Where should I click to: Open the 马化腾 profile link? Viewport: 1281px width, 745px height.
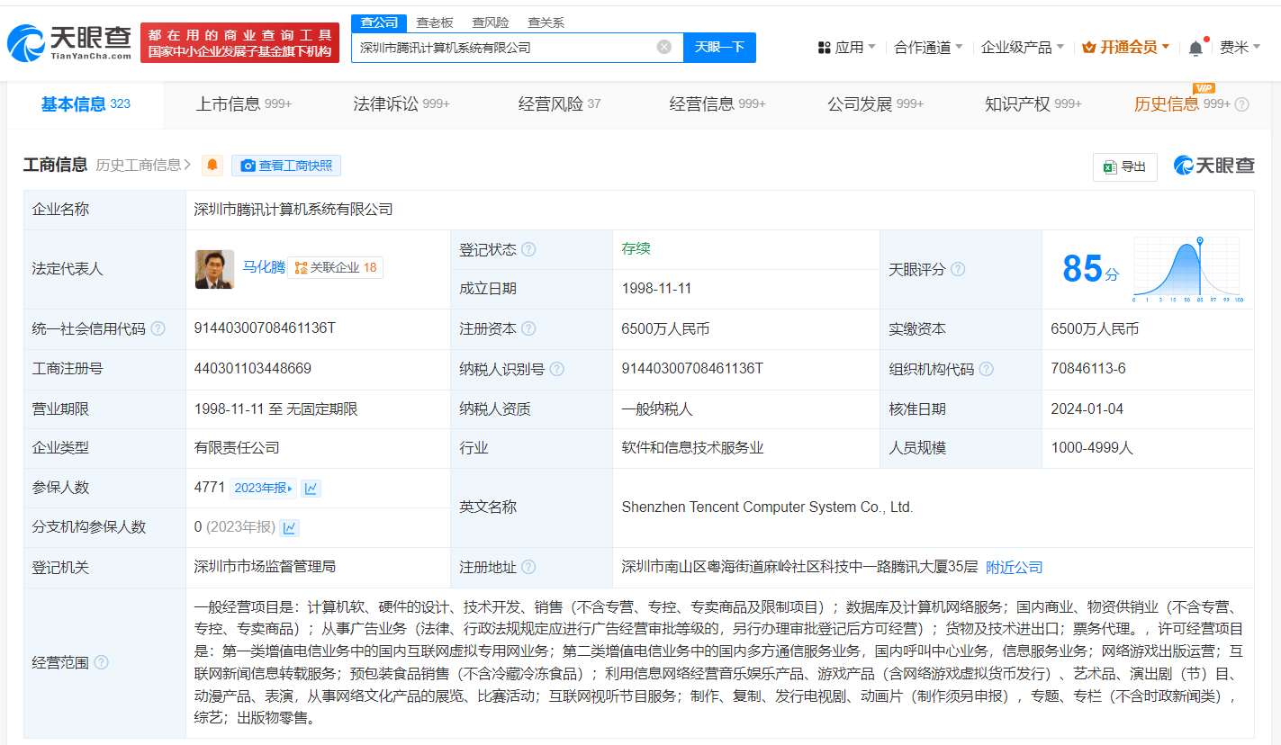(264, 267)
